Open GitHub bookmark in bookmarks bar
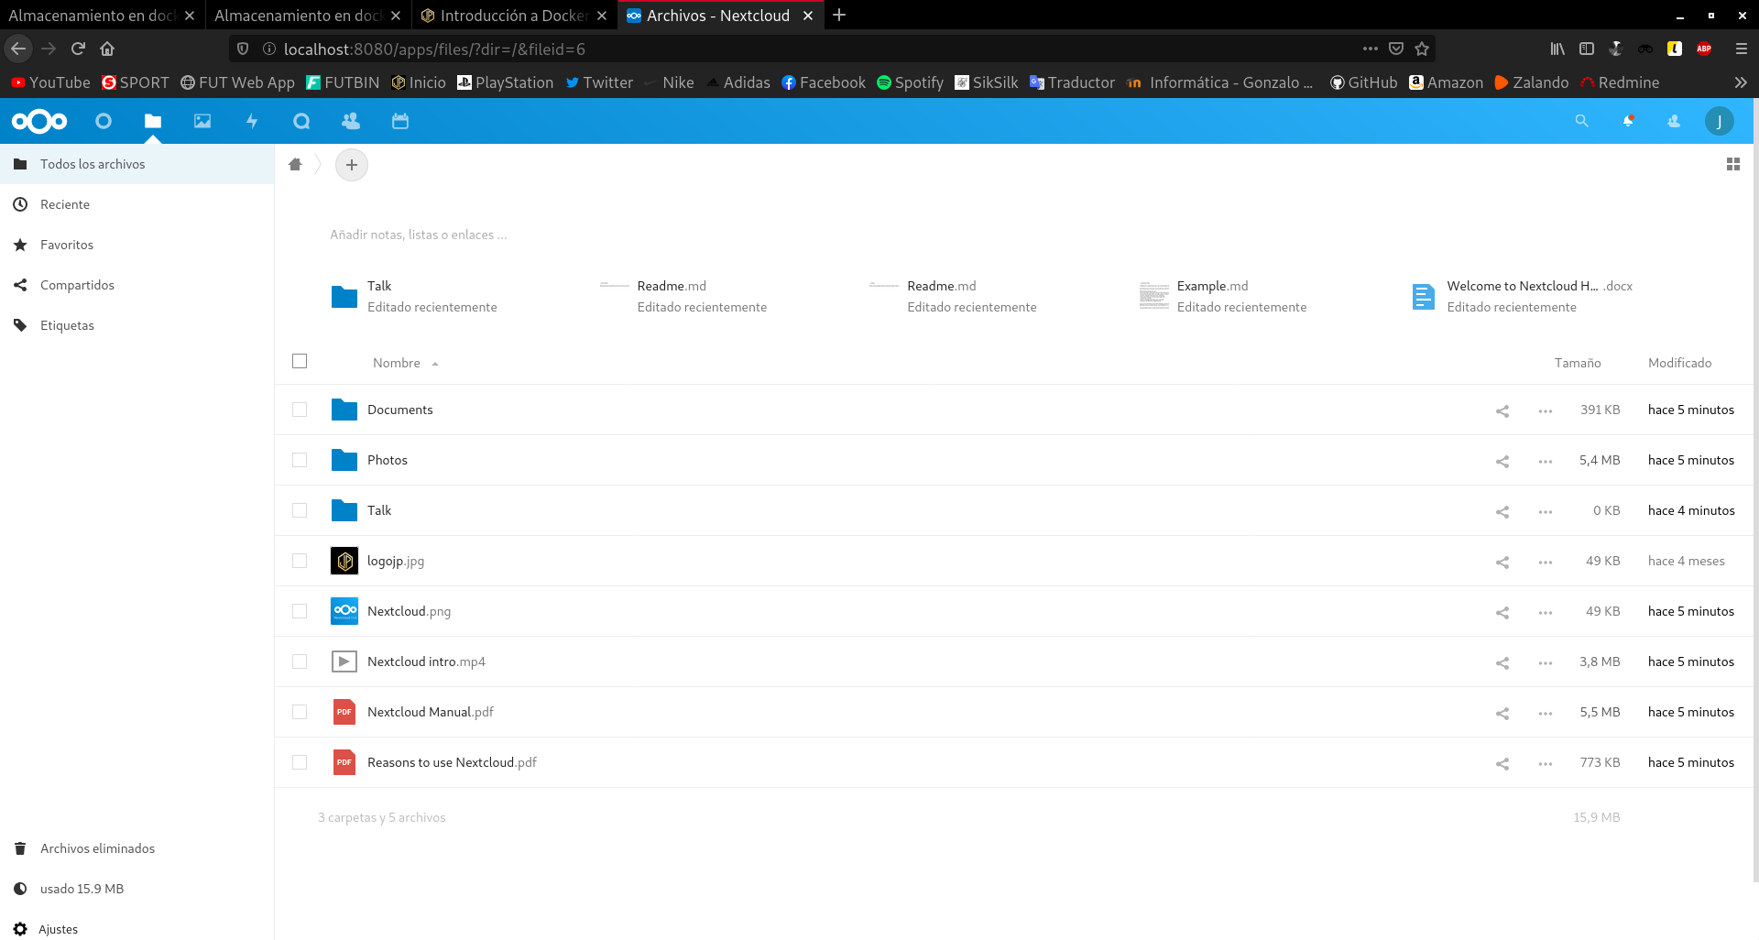 click(1363, 82)
